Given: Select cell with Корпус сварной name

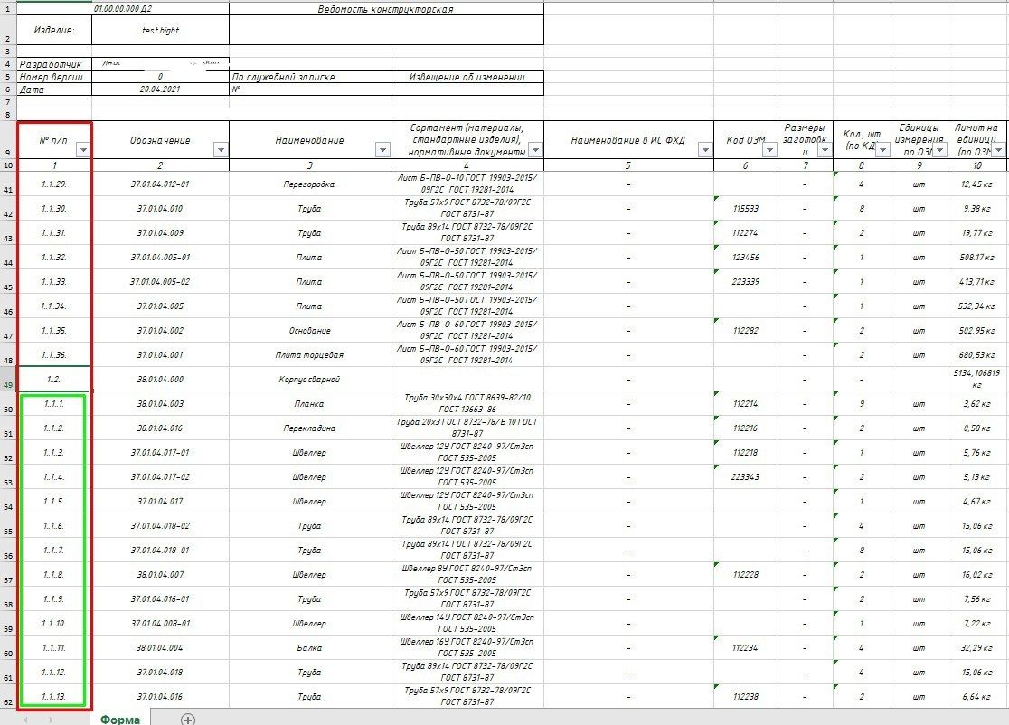Looking at the screenshot, I should tap(309, 380).
